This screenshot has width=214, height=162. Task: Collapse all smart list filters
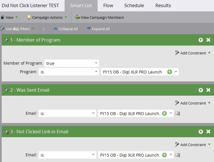[x=66, y=29]
